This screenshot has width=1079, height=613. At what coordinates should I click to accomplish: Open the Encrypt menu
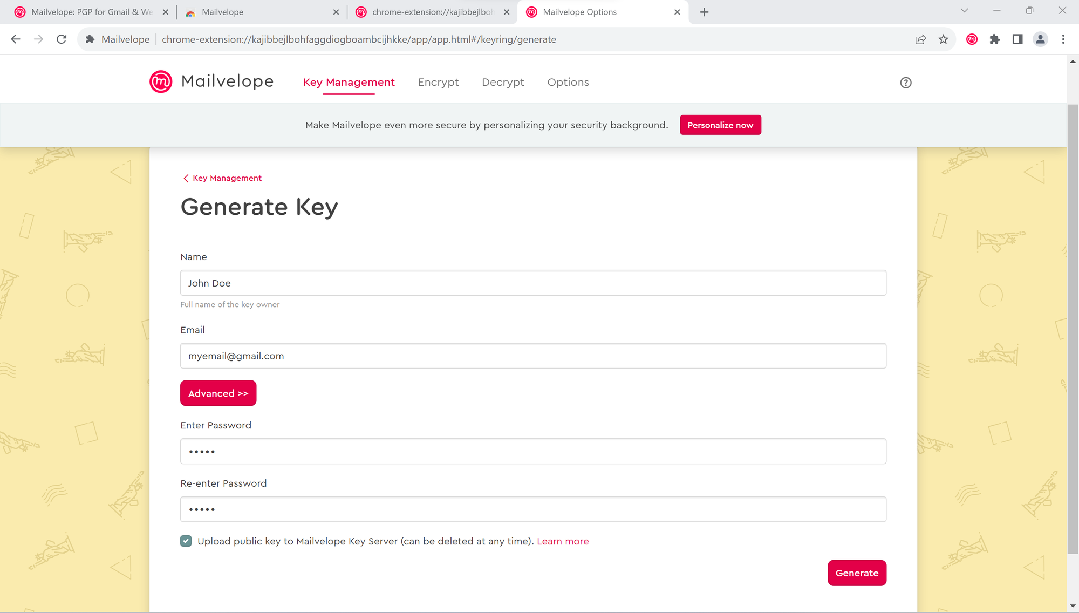(438, 82)
